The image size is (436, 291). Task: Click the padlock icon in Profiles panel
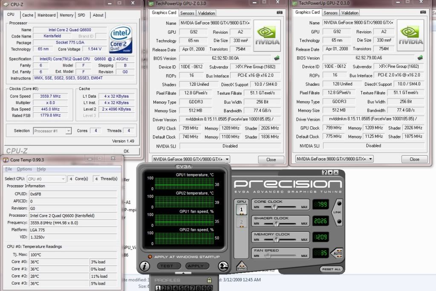tap(209, 280)
